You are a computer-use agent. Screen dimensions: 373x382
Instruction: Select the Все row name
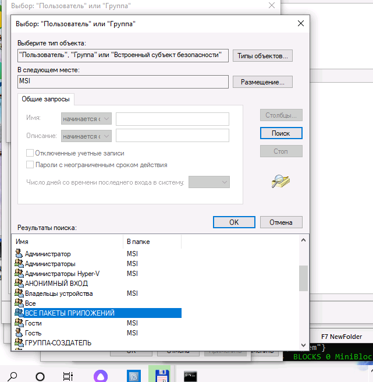point(30,303)
